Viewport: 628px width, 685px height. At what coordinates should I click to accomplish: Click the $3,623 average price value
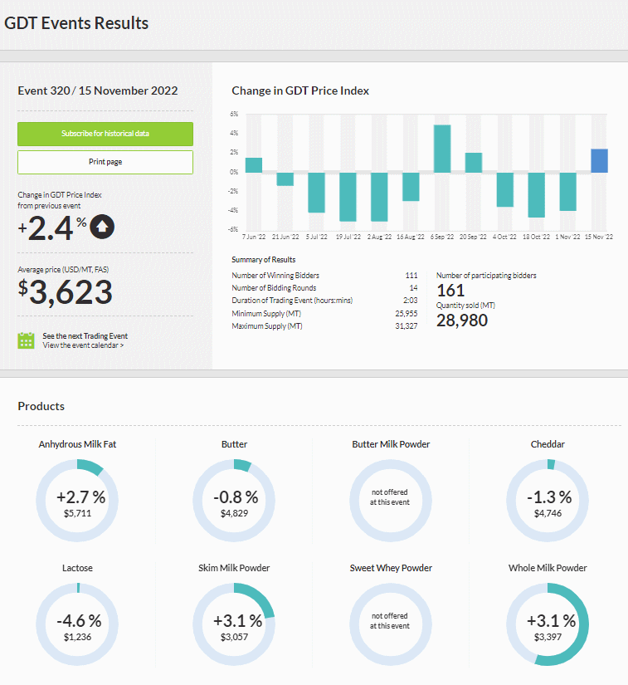66,291
